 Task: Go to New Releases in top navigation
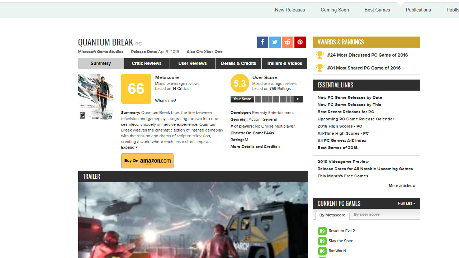[x=290, y=10]
